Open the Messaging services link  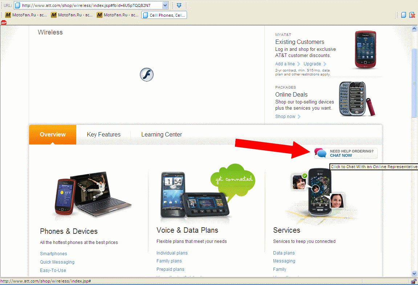(284, 261)
